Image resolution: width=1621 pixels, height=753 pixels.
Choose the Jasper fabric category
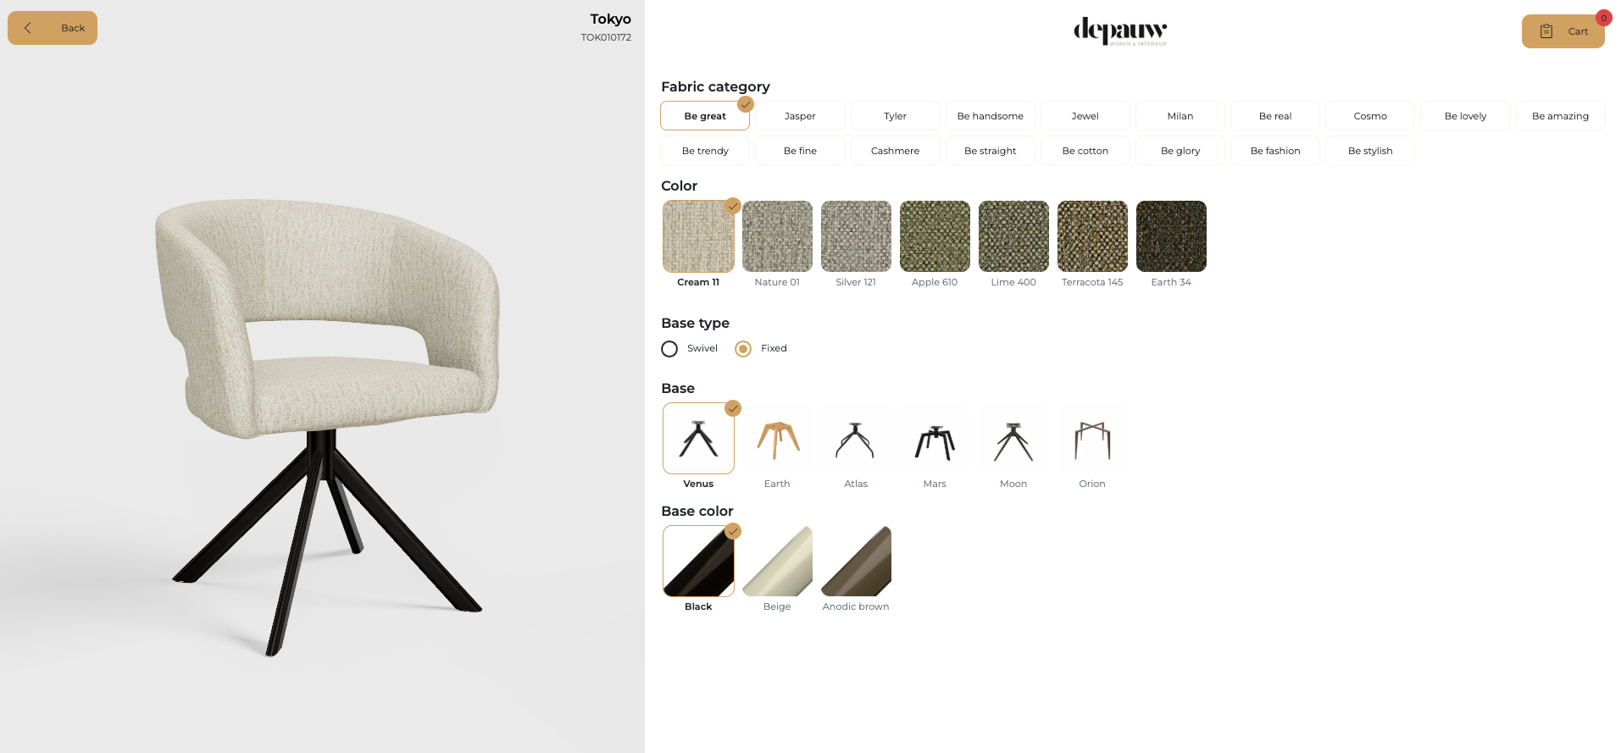coord(800,116)
